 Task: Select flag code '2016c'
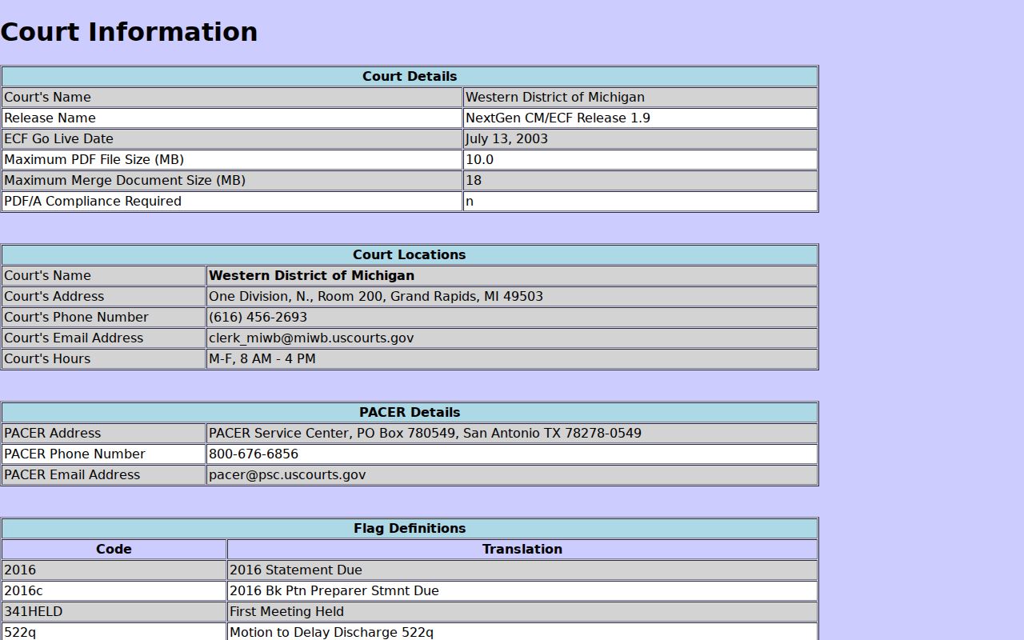click(23, 591)
